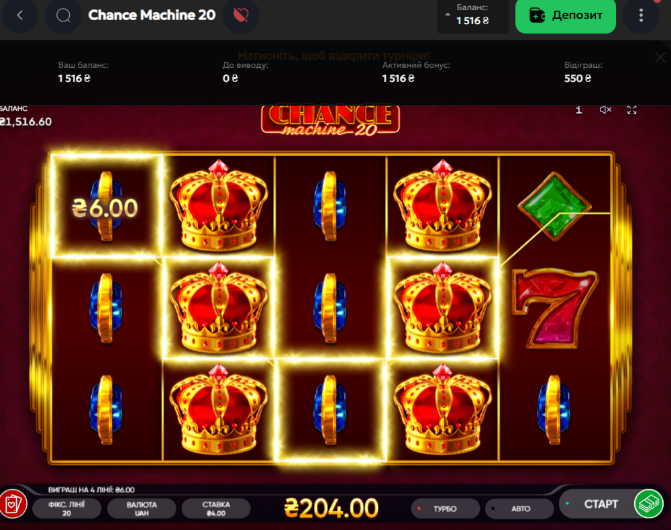
Task: Click the red seven symbol
Action: (x=555, y=308)
